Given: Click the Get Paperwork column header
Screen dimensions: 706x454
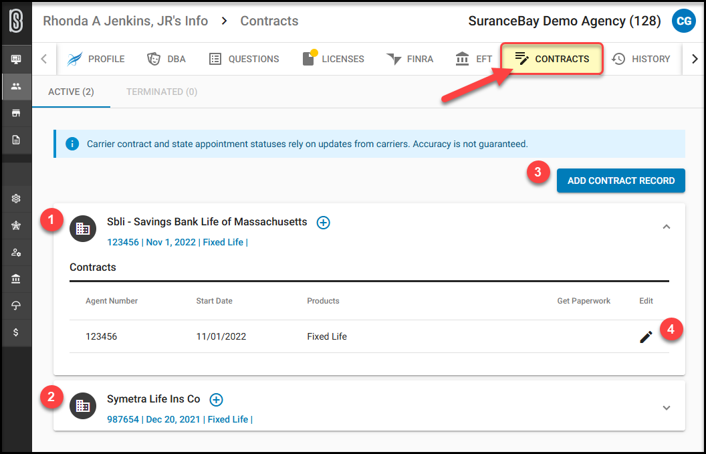Looking at the screenshot, I should point(584,301).
